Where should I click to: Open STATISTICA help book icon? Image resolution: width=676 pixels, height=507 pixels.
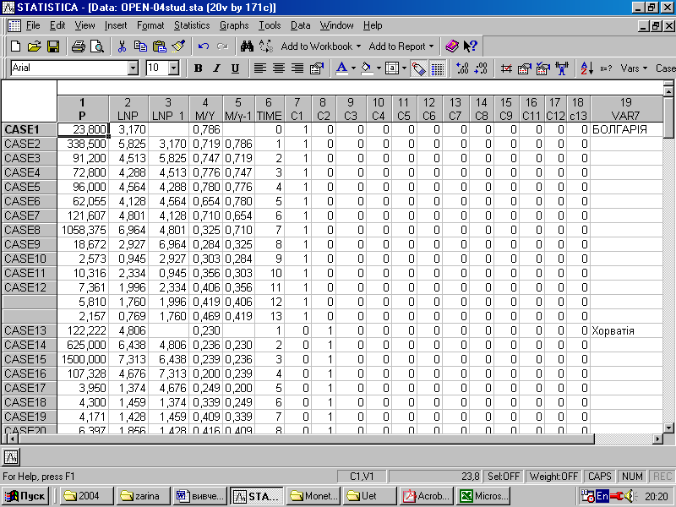coord(452,46)
